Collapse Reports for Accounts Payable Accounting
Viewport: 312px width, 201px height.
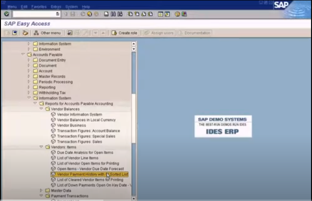click(35, 103)
